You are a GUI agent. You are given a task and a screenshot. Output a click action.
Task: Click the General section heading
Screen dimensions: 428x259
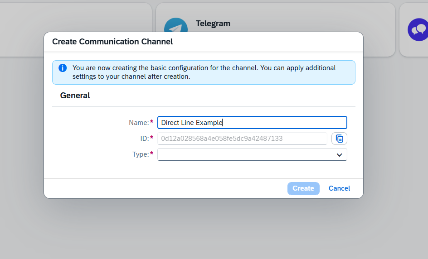[75, 96]
